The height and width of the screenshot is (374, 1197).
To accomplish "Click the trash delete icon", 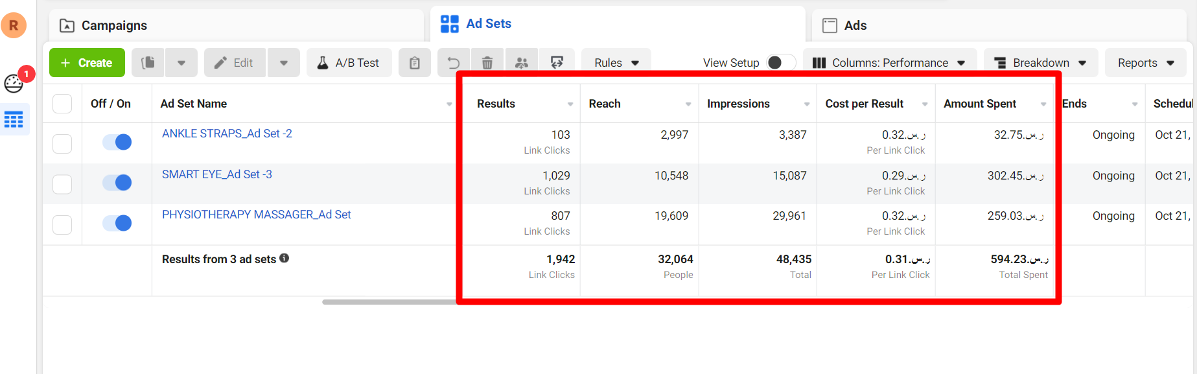I will pyautogui.click(x=487, y=63).
